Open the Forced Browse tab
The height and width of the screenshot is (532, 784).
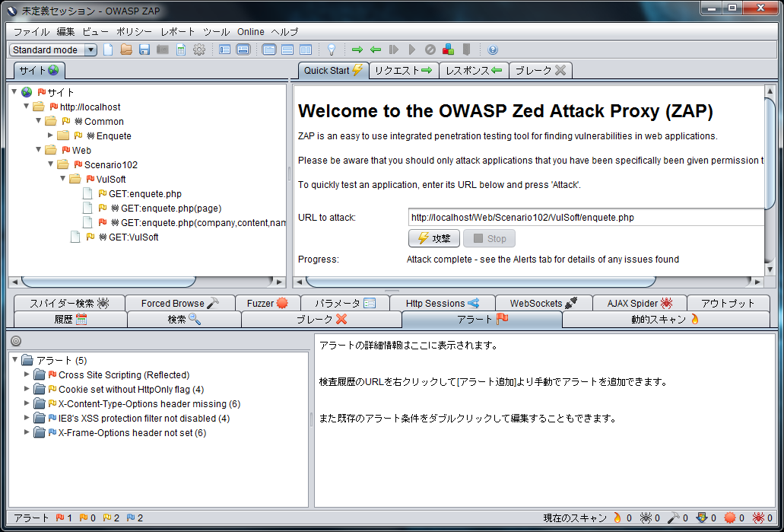click(180, 303)
